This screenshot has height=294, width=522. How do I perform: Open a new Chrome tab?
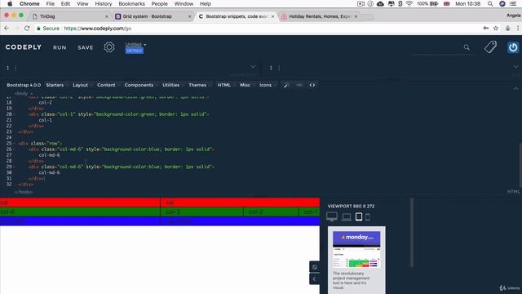click(368, 16)
